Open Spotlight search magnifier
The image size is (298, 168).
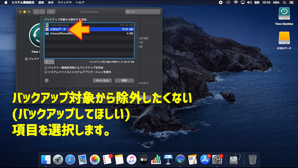tap(284, 3)
